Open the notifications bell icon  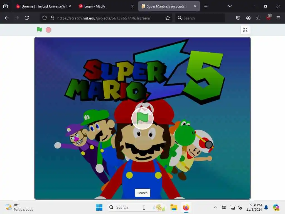click(266, 207)
